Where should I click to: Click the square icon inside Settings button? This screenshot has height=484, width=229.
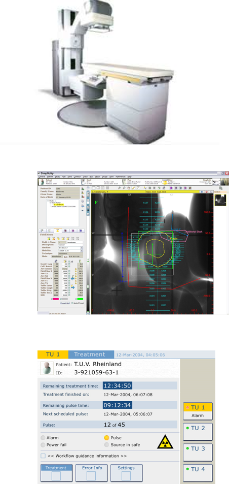click(126, 476)
